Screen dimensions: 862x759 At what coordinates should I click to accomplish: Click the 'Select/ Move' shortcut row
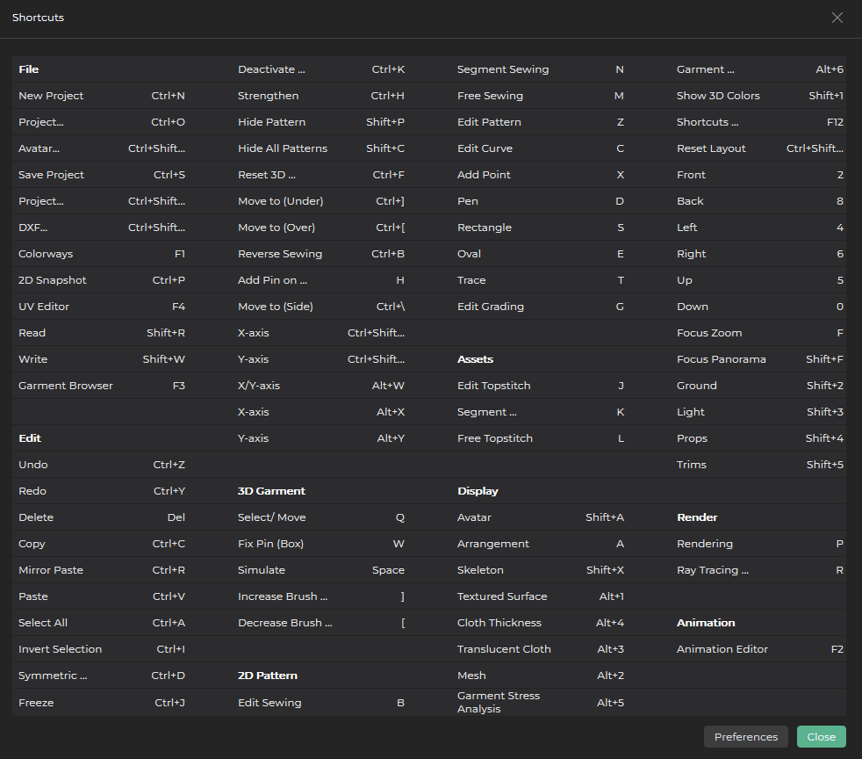pos(321,517)
